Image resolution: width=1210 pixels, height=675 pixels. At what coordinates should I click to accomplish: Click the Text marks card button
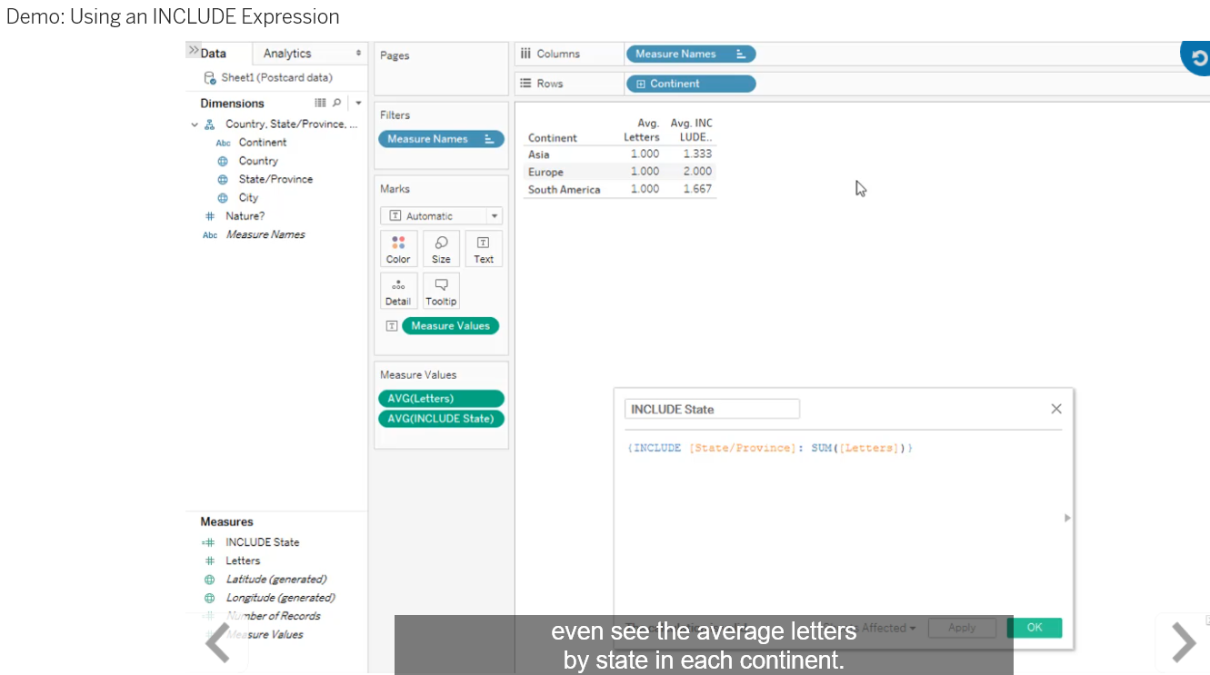pos(484,249)
